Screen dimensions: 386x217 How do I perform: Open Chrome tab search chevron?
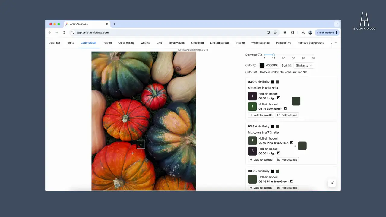337,24
